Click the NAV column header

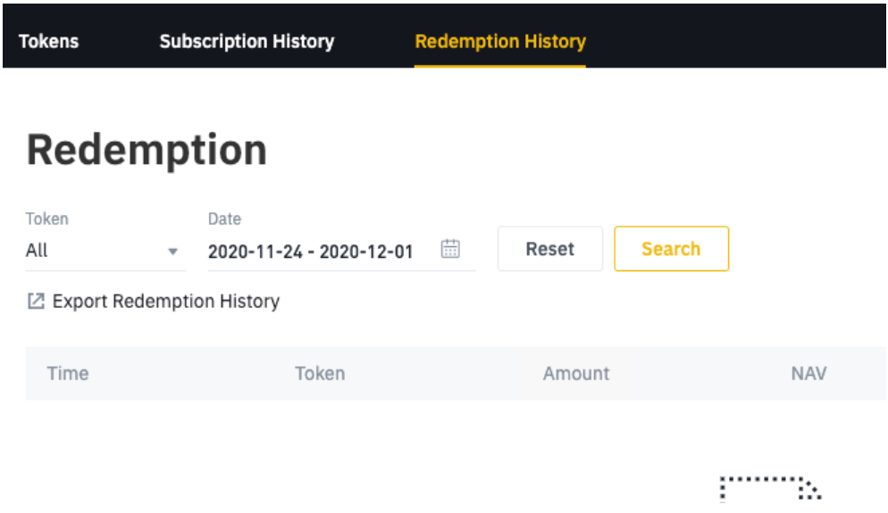(808, 373)
